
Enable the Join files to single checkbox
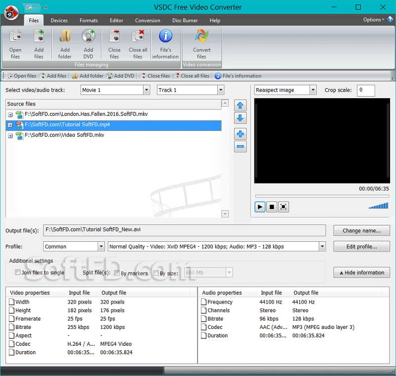18,273
